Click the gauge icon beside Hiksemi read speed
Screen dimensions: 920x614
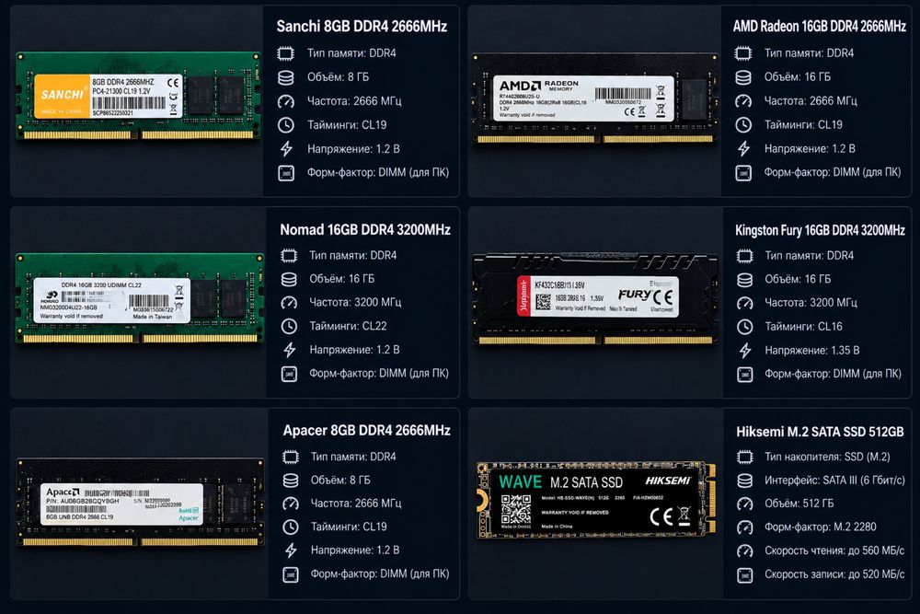click(x=745, y=550)
